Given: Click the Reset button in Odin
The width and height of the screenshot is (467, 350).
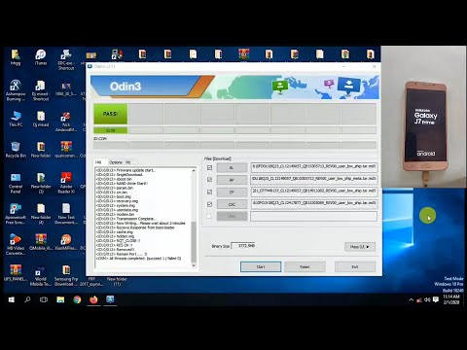Looking at the screenshot, I should 305,266.
